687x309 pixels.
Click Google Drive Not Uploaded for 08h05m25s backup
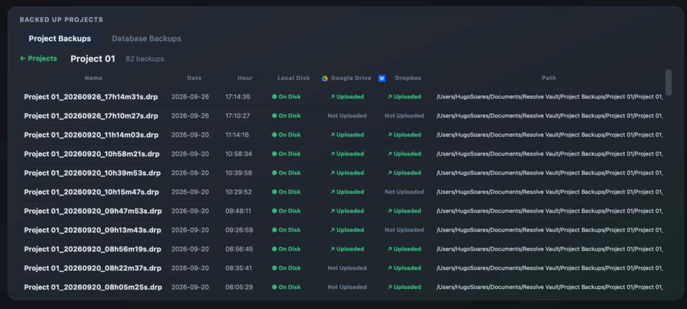tap(347, 287)
